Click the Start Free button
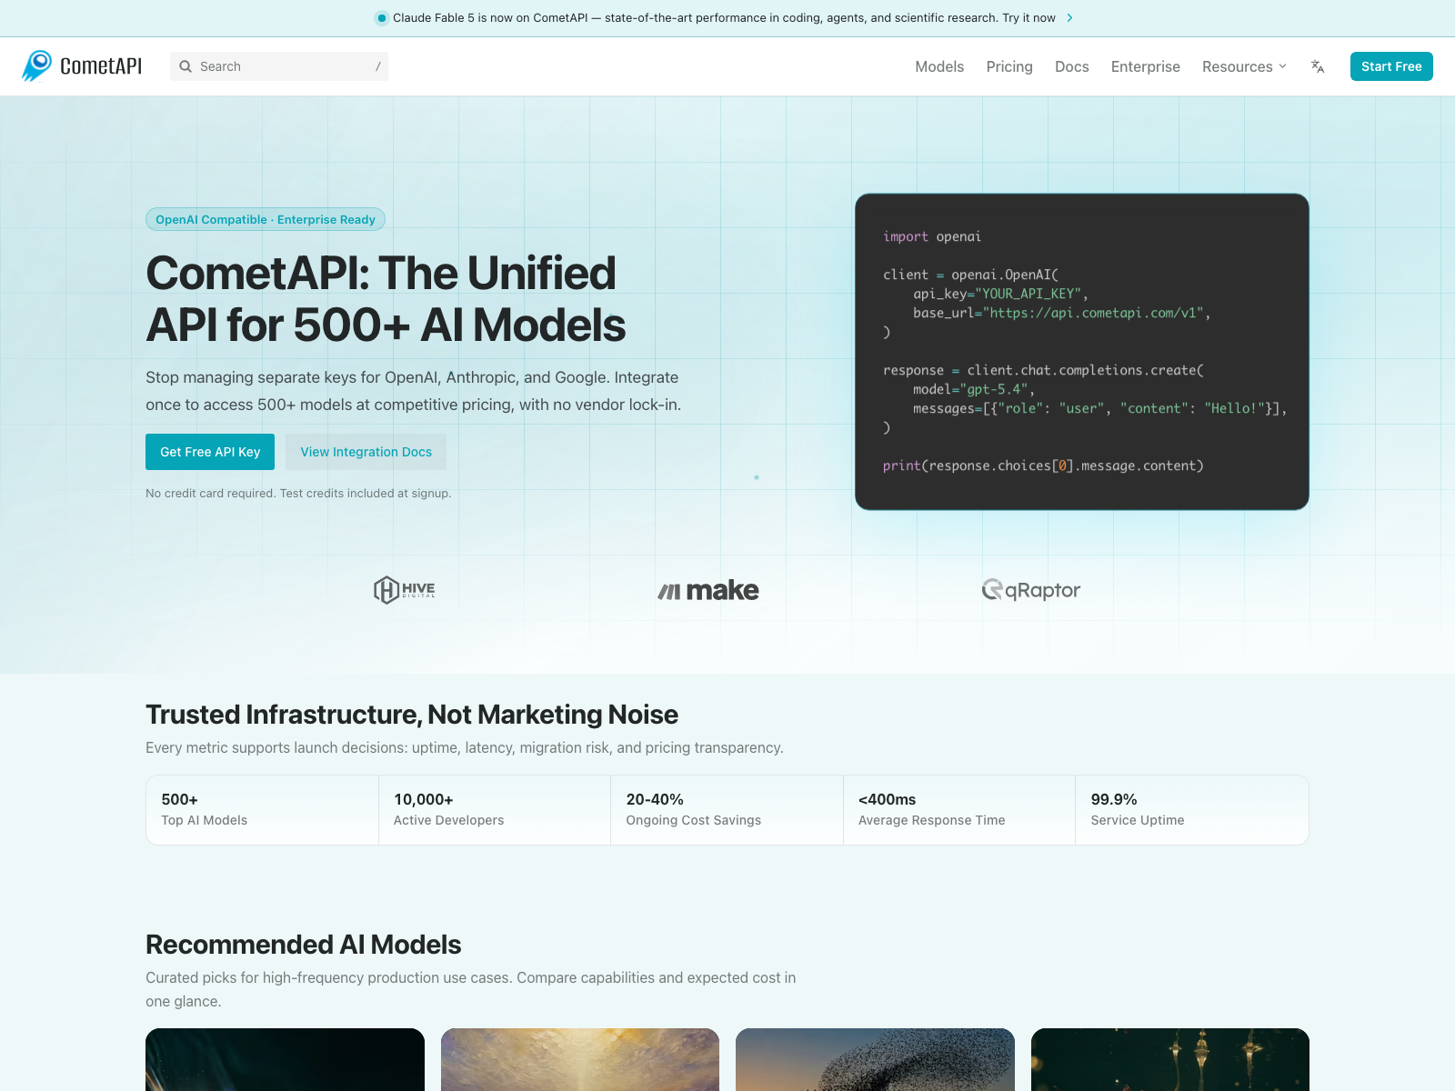The image size is (1455, 1091). click(x=1391, y=66)
